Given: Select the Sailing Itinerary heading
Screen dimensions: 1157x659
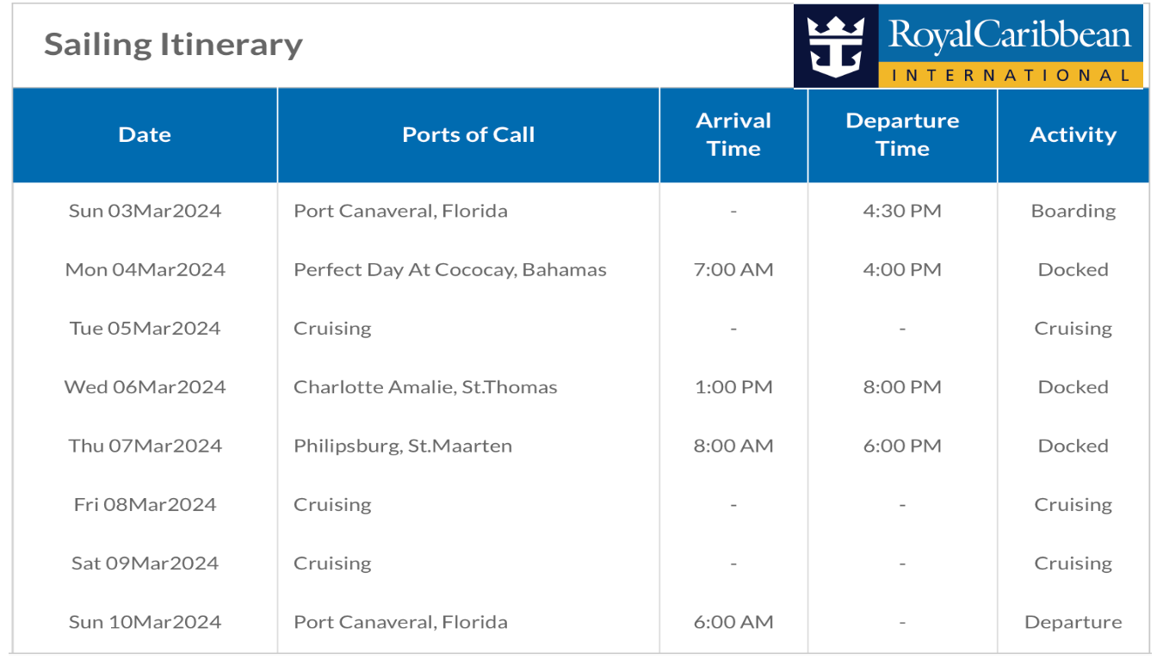Looking at the screenshot, I should [173, 44].
